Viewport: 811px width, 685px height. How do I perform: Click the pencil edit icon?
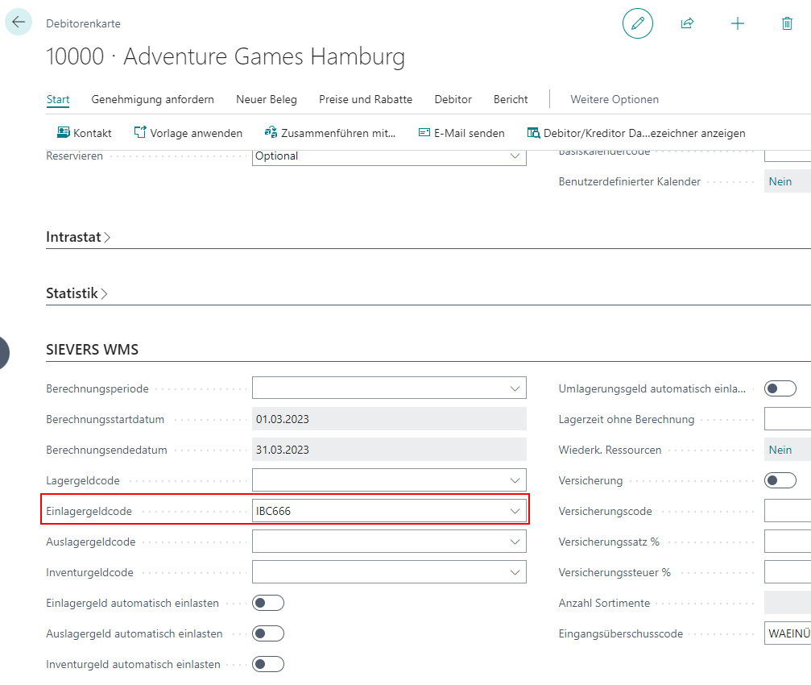[638, 23]
